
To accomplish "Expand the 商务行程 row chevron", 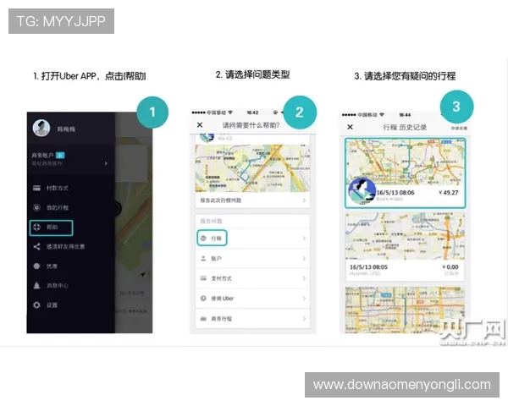I will [x=304, y=319].
